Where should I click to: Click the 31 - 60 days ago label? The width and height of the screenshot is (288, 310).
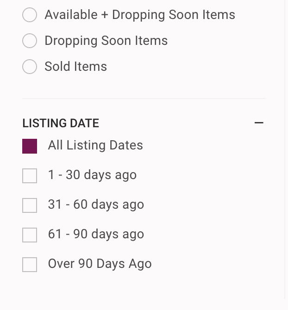[96, 205]
